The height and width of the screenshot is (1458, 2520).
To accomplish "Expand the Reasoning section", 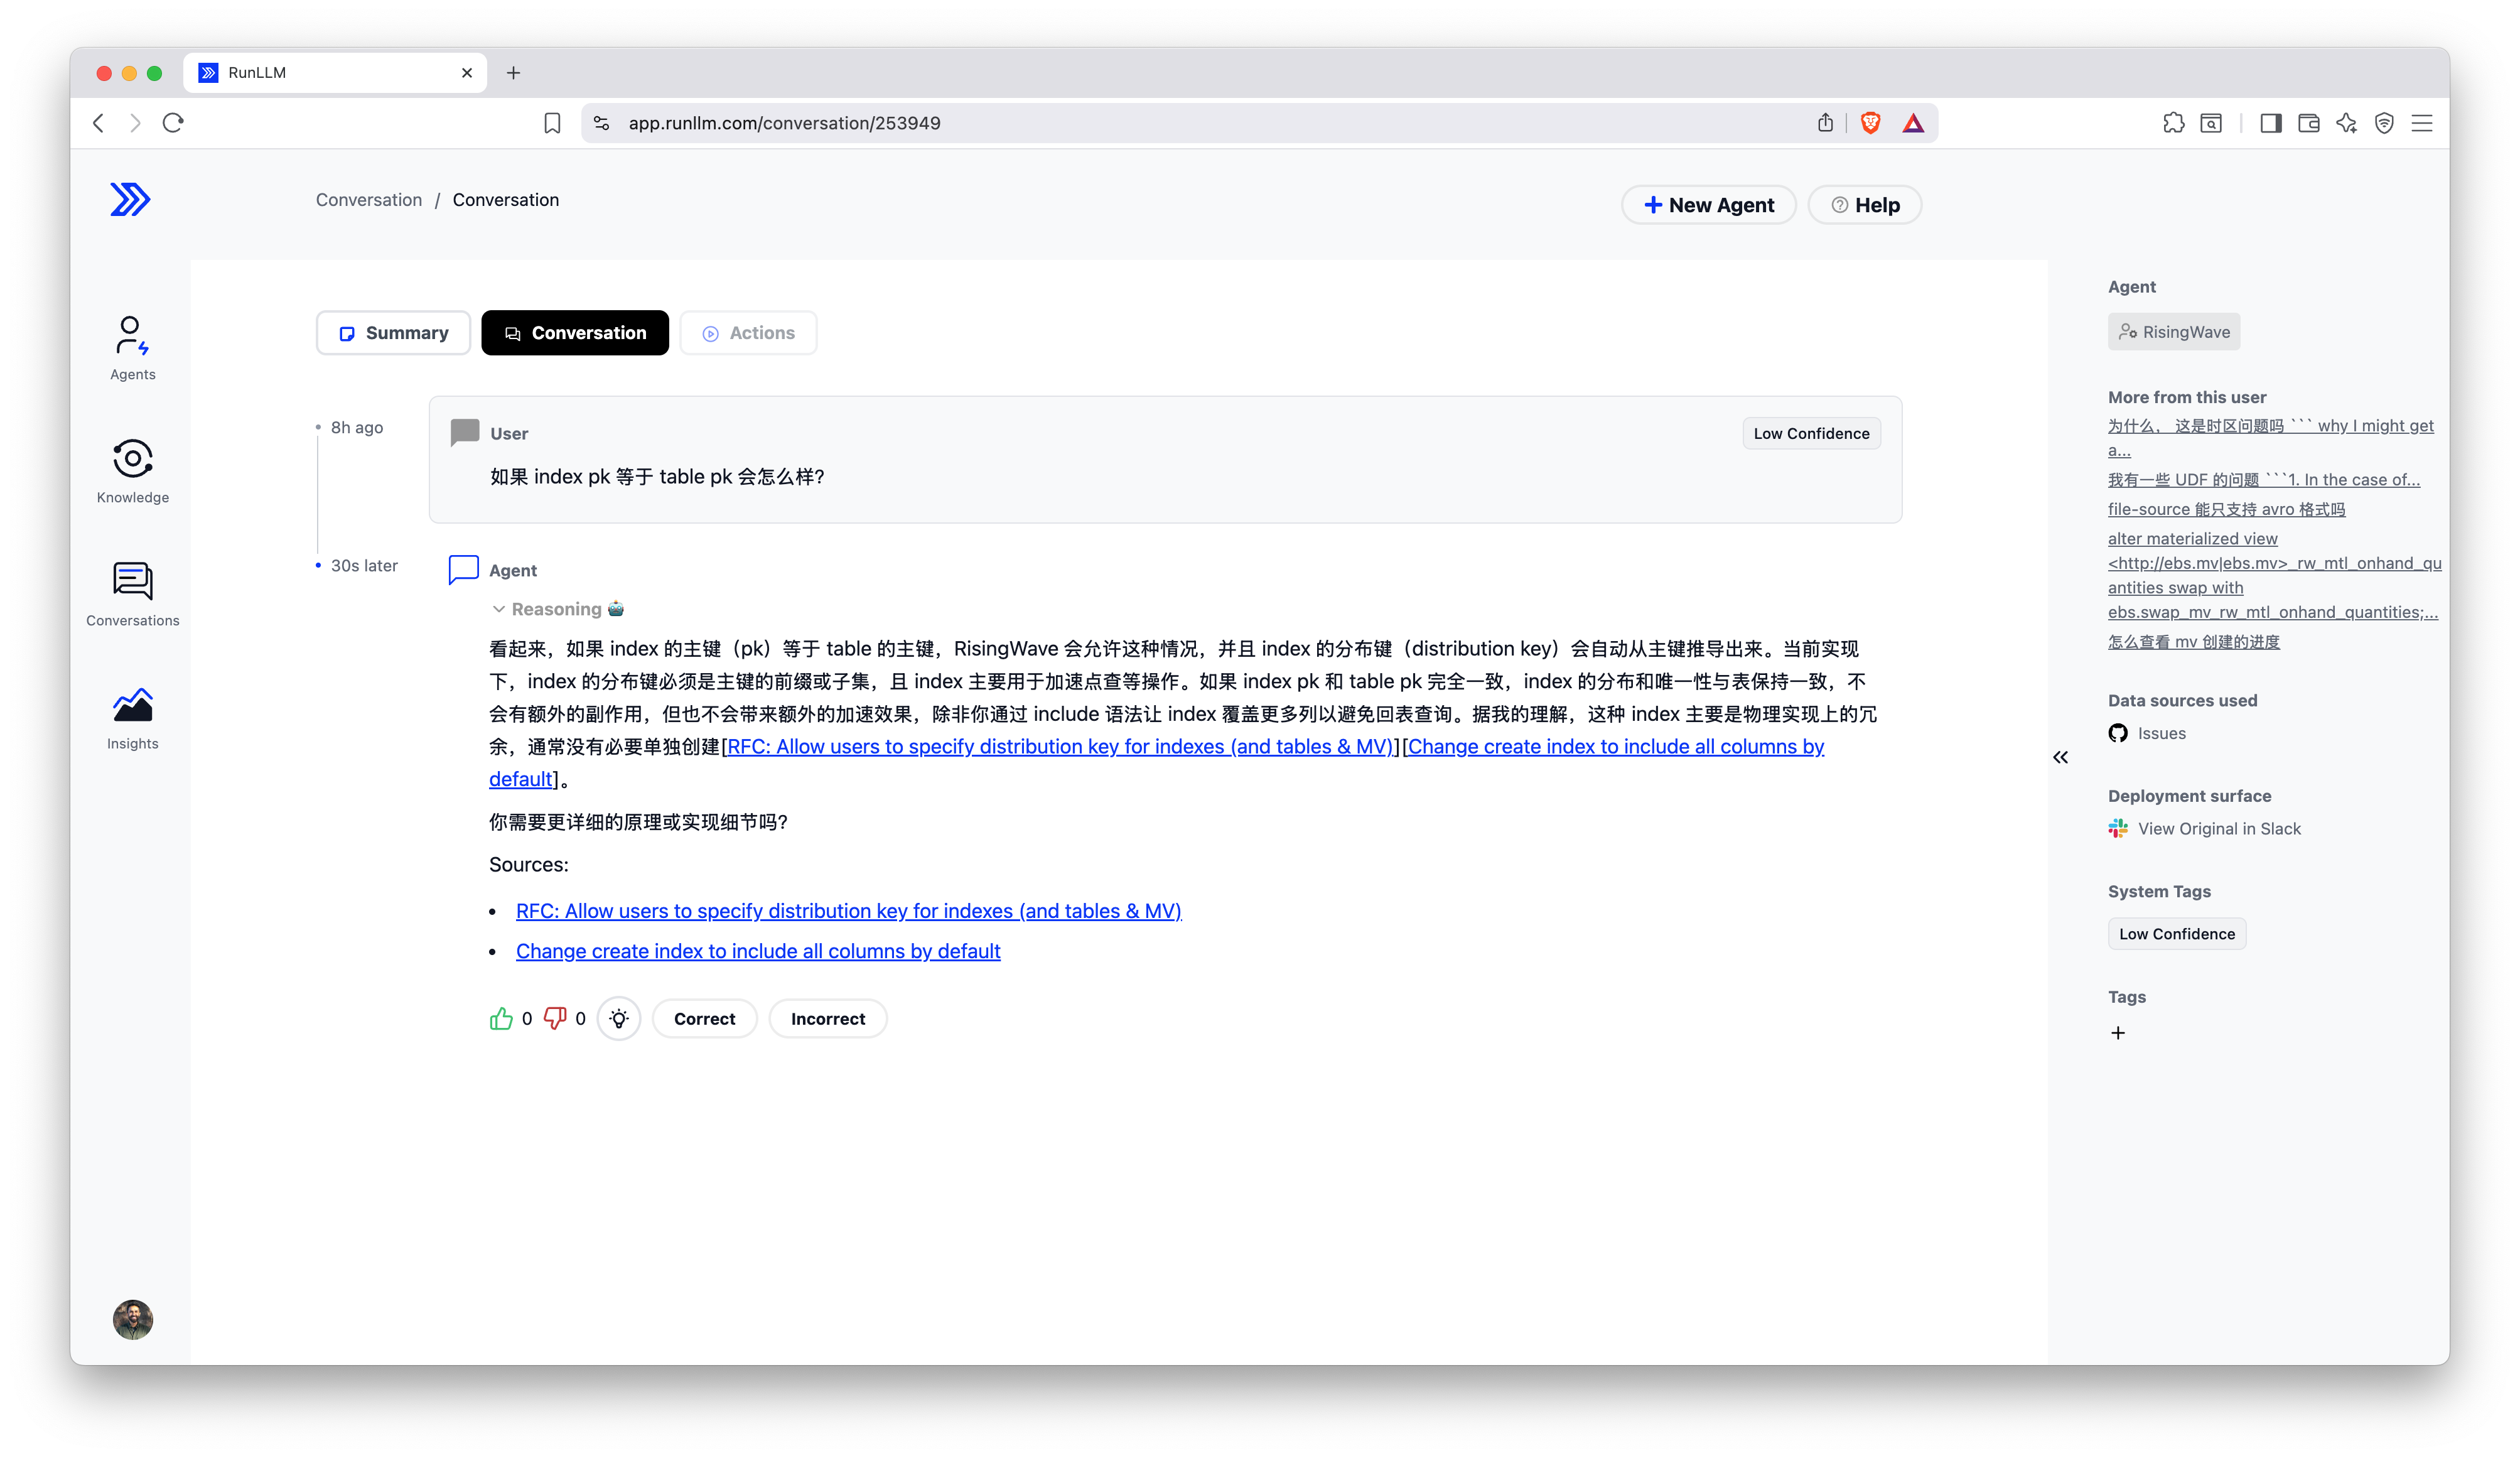I will click(557, 609).
